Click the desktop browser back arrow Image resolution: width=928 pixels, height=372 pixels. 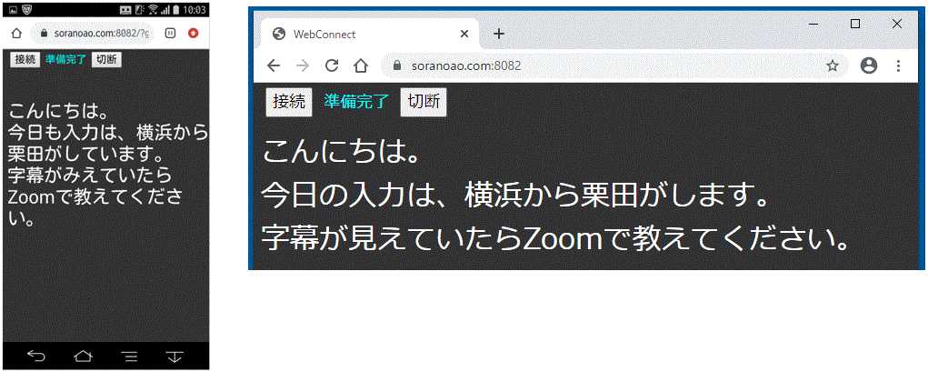click(274, 65)
